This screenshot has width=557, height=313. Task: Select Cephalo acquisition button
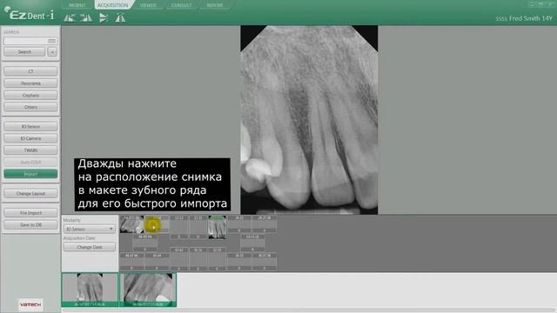click(x=30, y=95)
